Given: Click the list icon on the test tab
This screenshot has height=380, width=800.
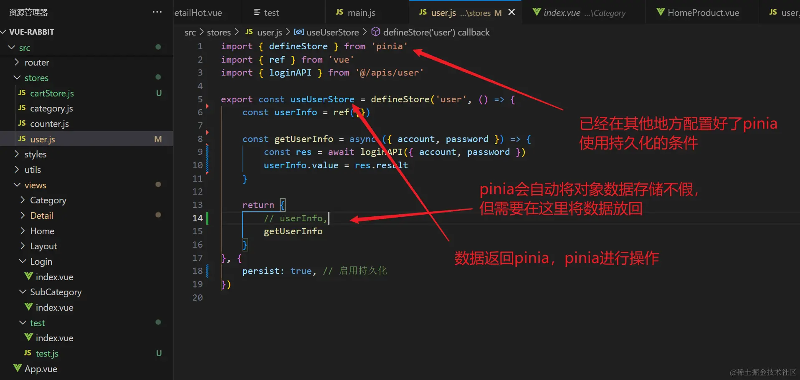Looking at the screenshot, I should [x=258, y=13].
